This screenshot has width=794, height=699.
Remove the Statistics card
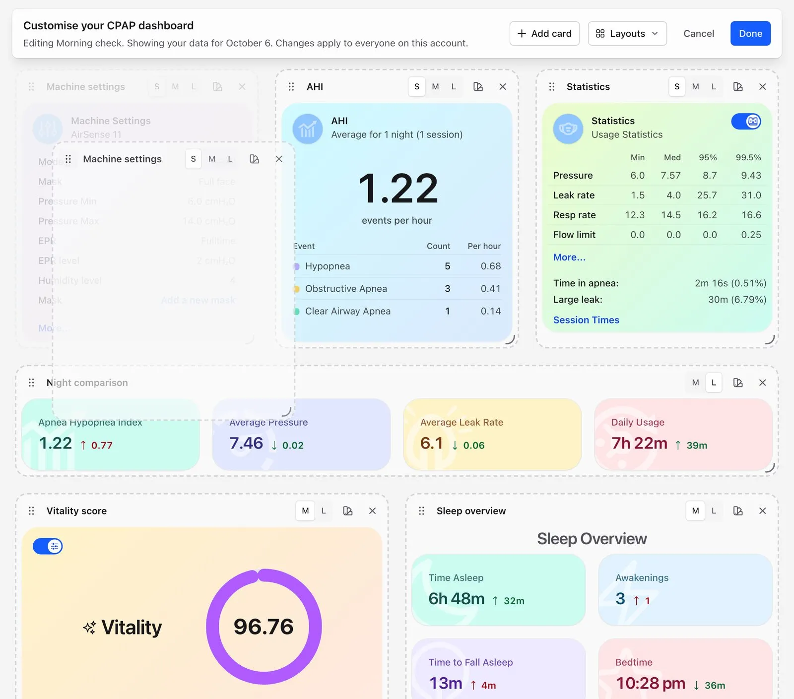[763, 87]
